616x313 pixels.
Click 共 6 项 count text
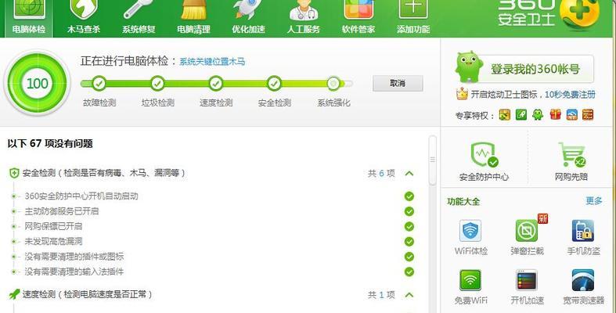coord(381,173)
